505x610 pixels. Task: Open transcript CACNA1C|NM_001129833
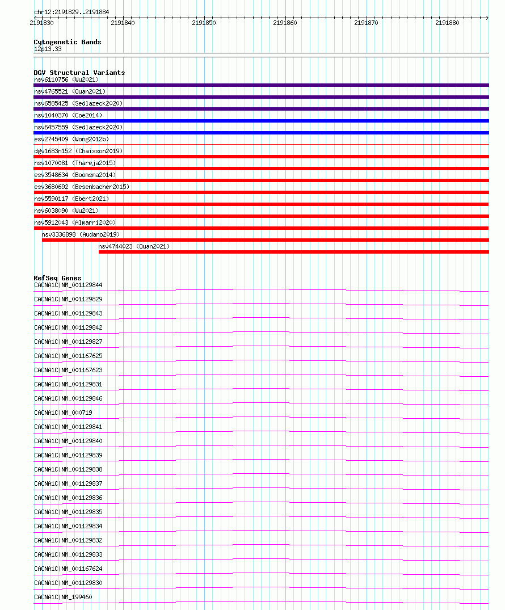[69, 555]
